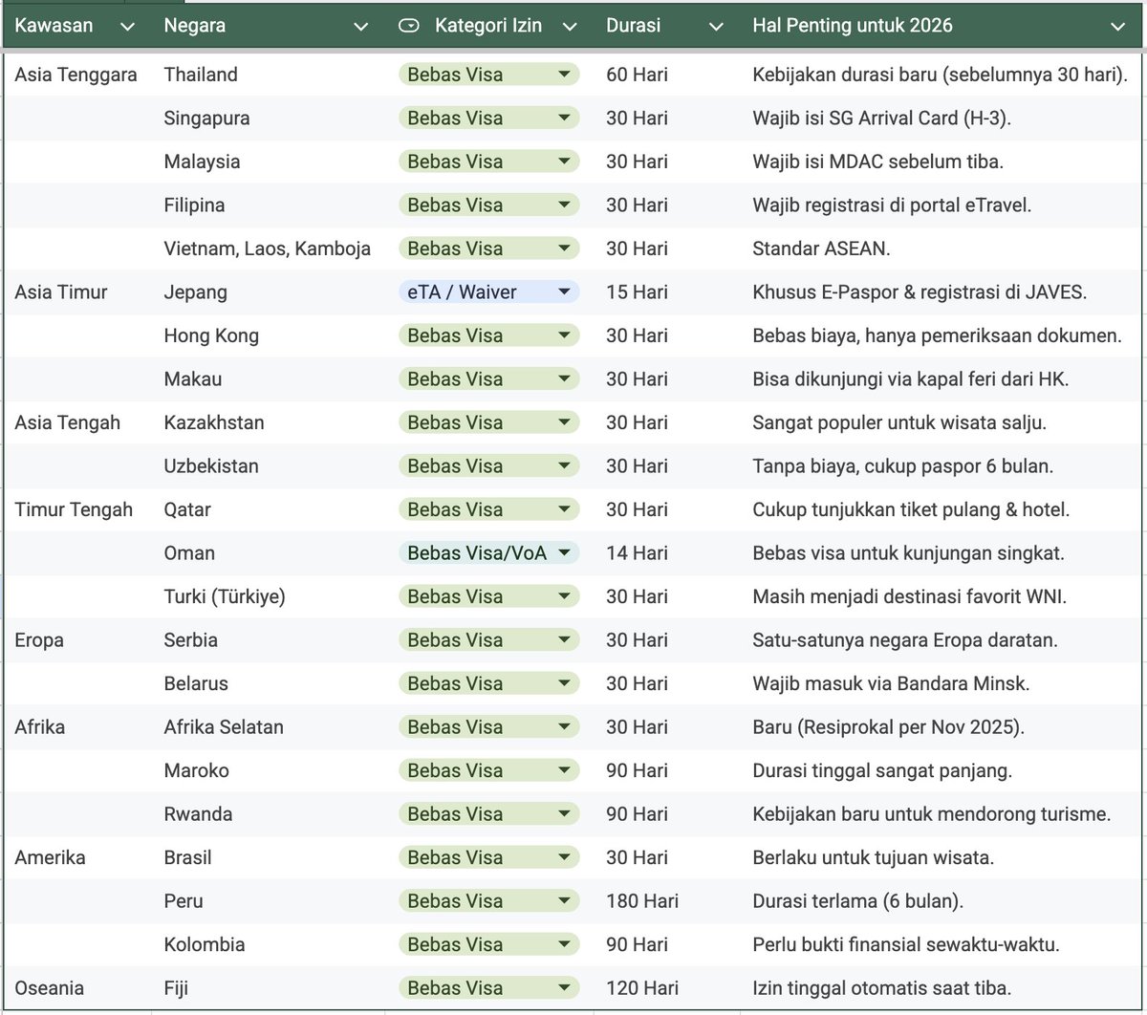The image size is (1147, 1015).
Task: Click the Oman country cell
Action: 270,553
